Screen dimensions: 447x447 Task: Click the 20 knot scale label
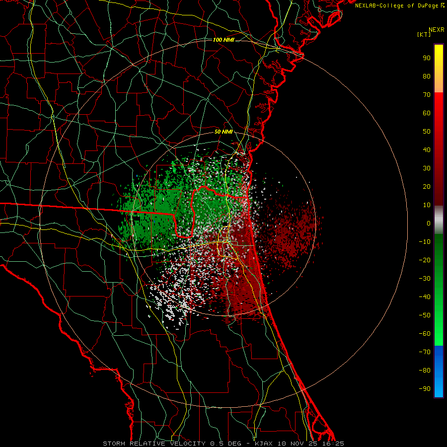427,186
